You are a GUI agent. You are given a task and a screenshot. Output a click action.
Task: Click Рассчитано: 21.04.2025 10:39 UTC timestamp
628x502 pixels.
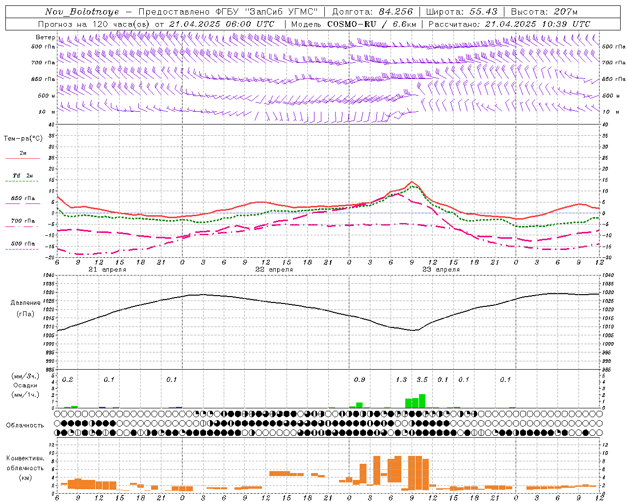point(509,24)
